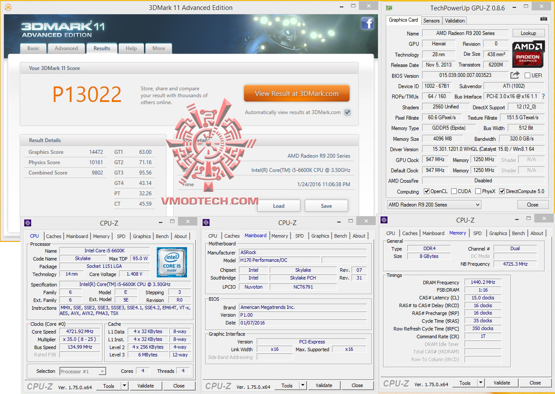Toggle Automatically view results at 3DMark.com checkbox
Image resolution: width=555 pixels, height=394 pixels.
point(347,112)
